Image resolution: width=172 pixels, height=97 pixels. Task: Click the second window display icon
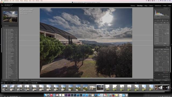(4, 83)
